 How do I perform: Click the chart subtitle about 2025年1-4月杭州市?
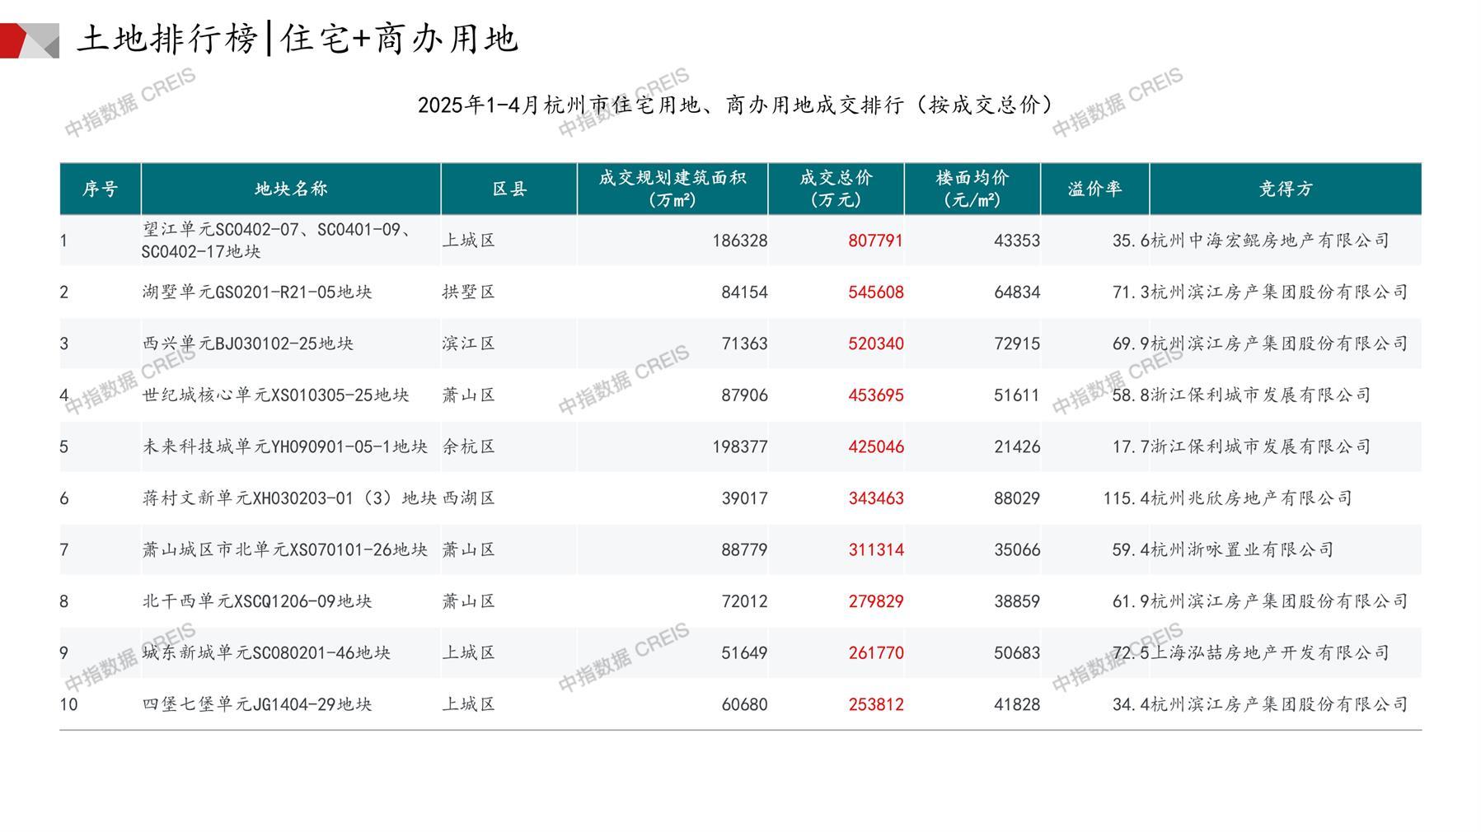pos(735,105)
